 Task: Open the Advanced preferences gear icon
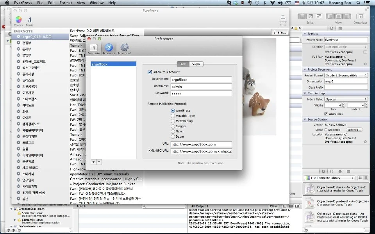[124, 47]
